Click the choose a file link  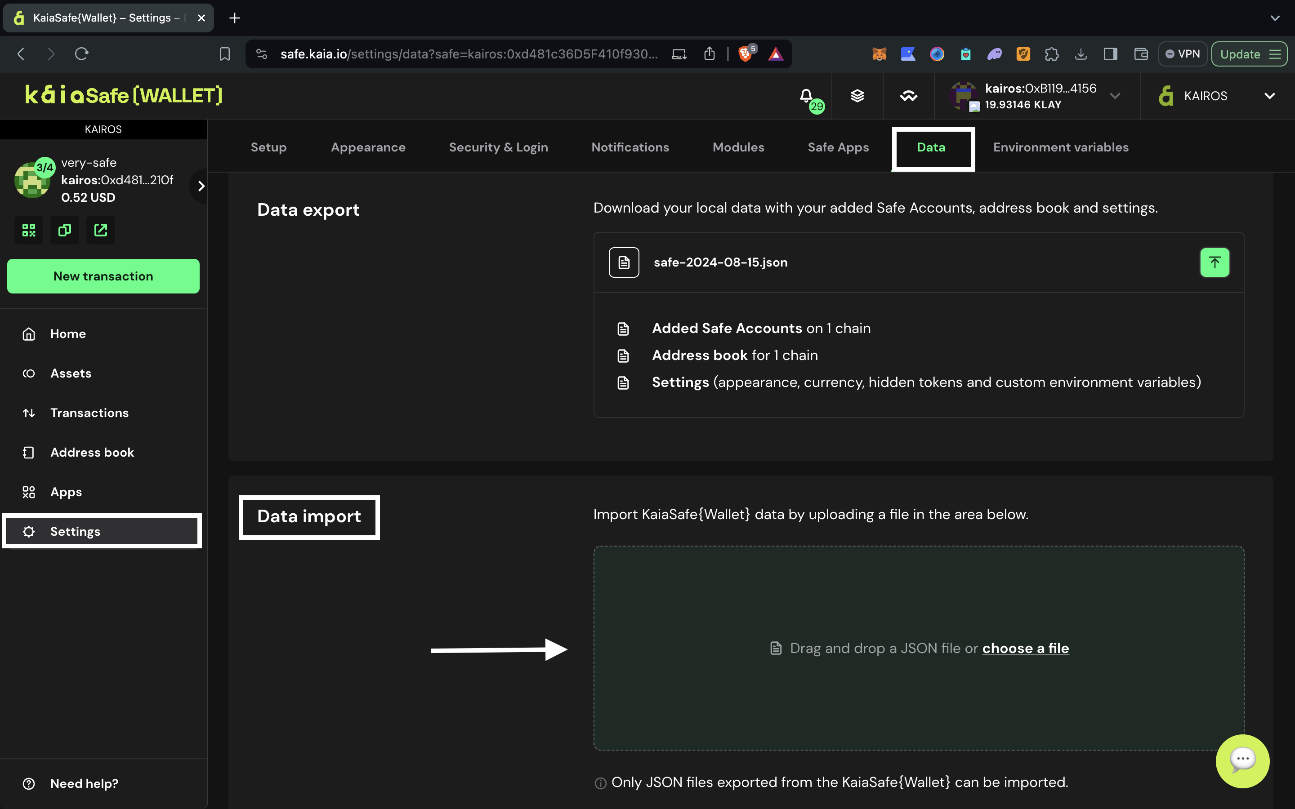point(1025,648)
